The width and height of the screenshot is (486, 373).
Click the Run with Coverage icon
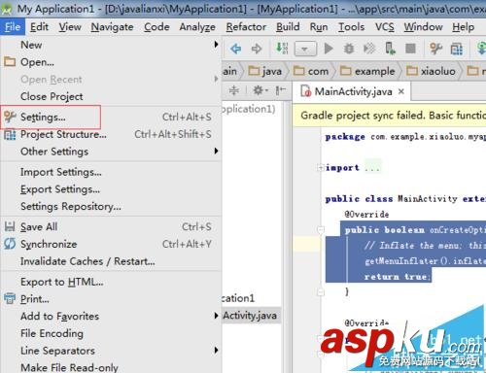[369, 49]
